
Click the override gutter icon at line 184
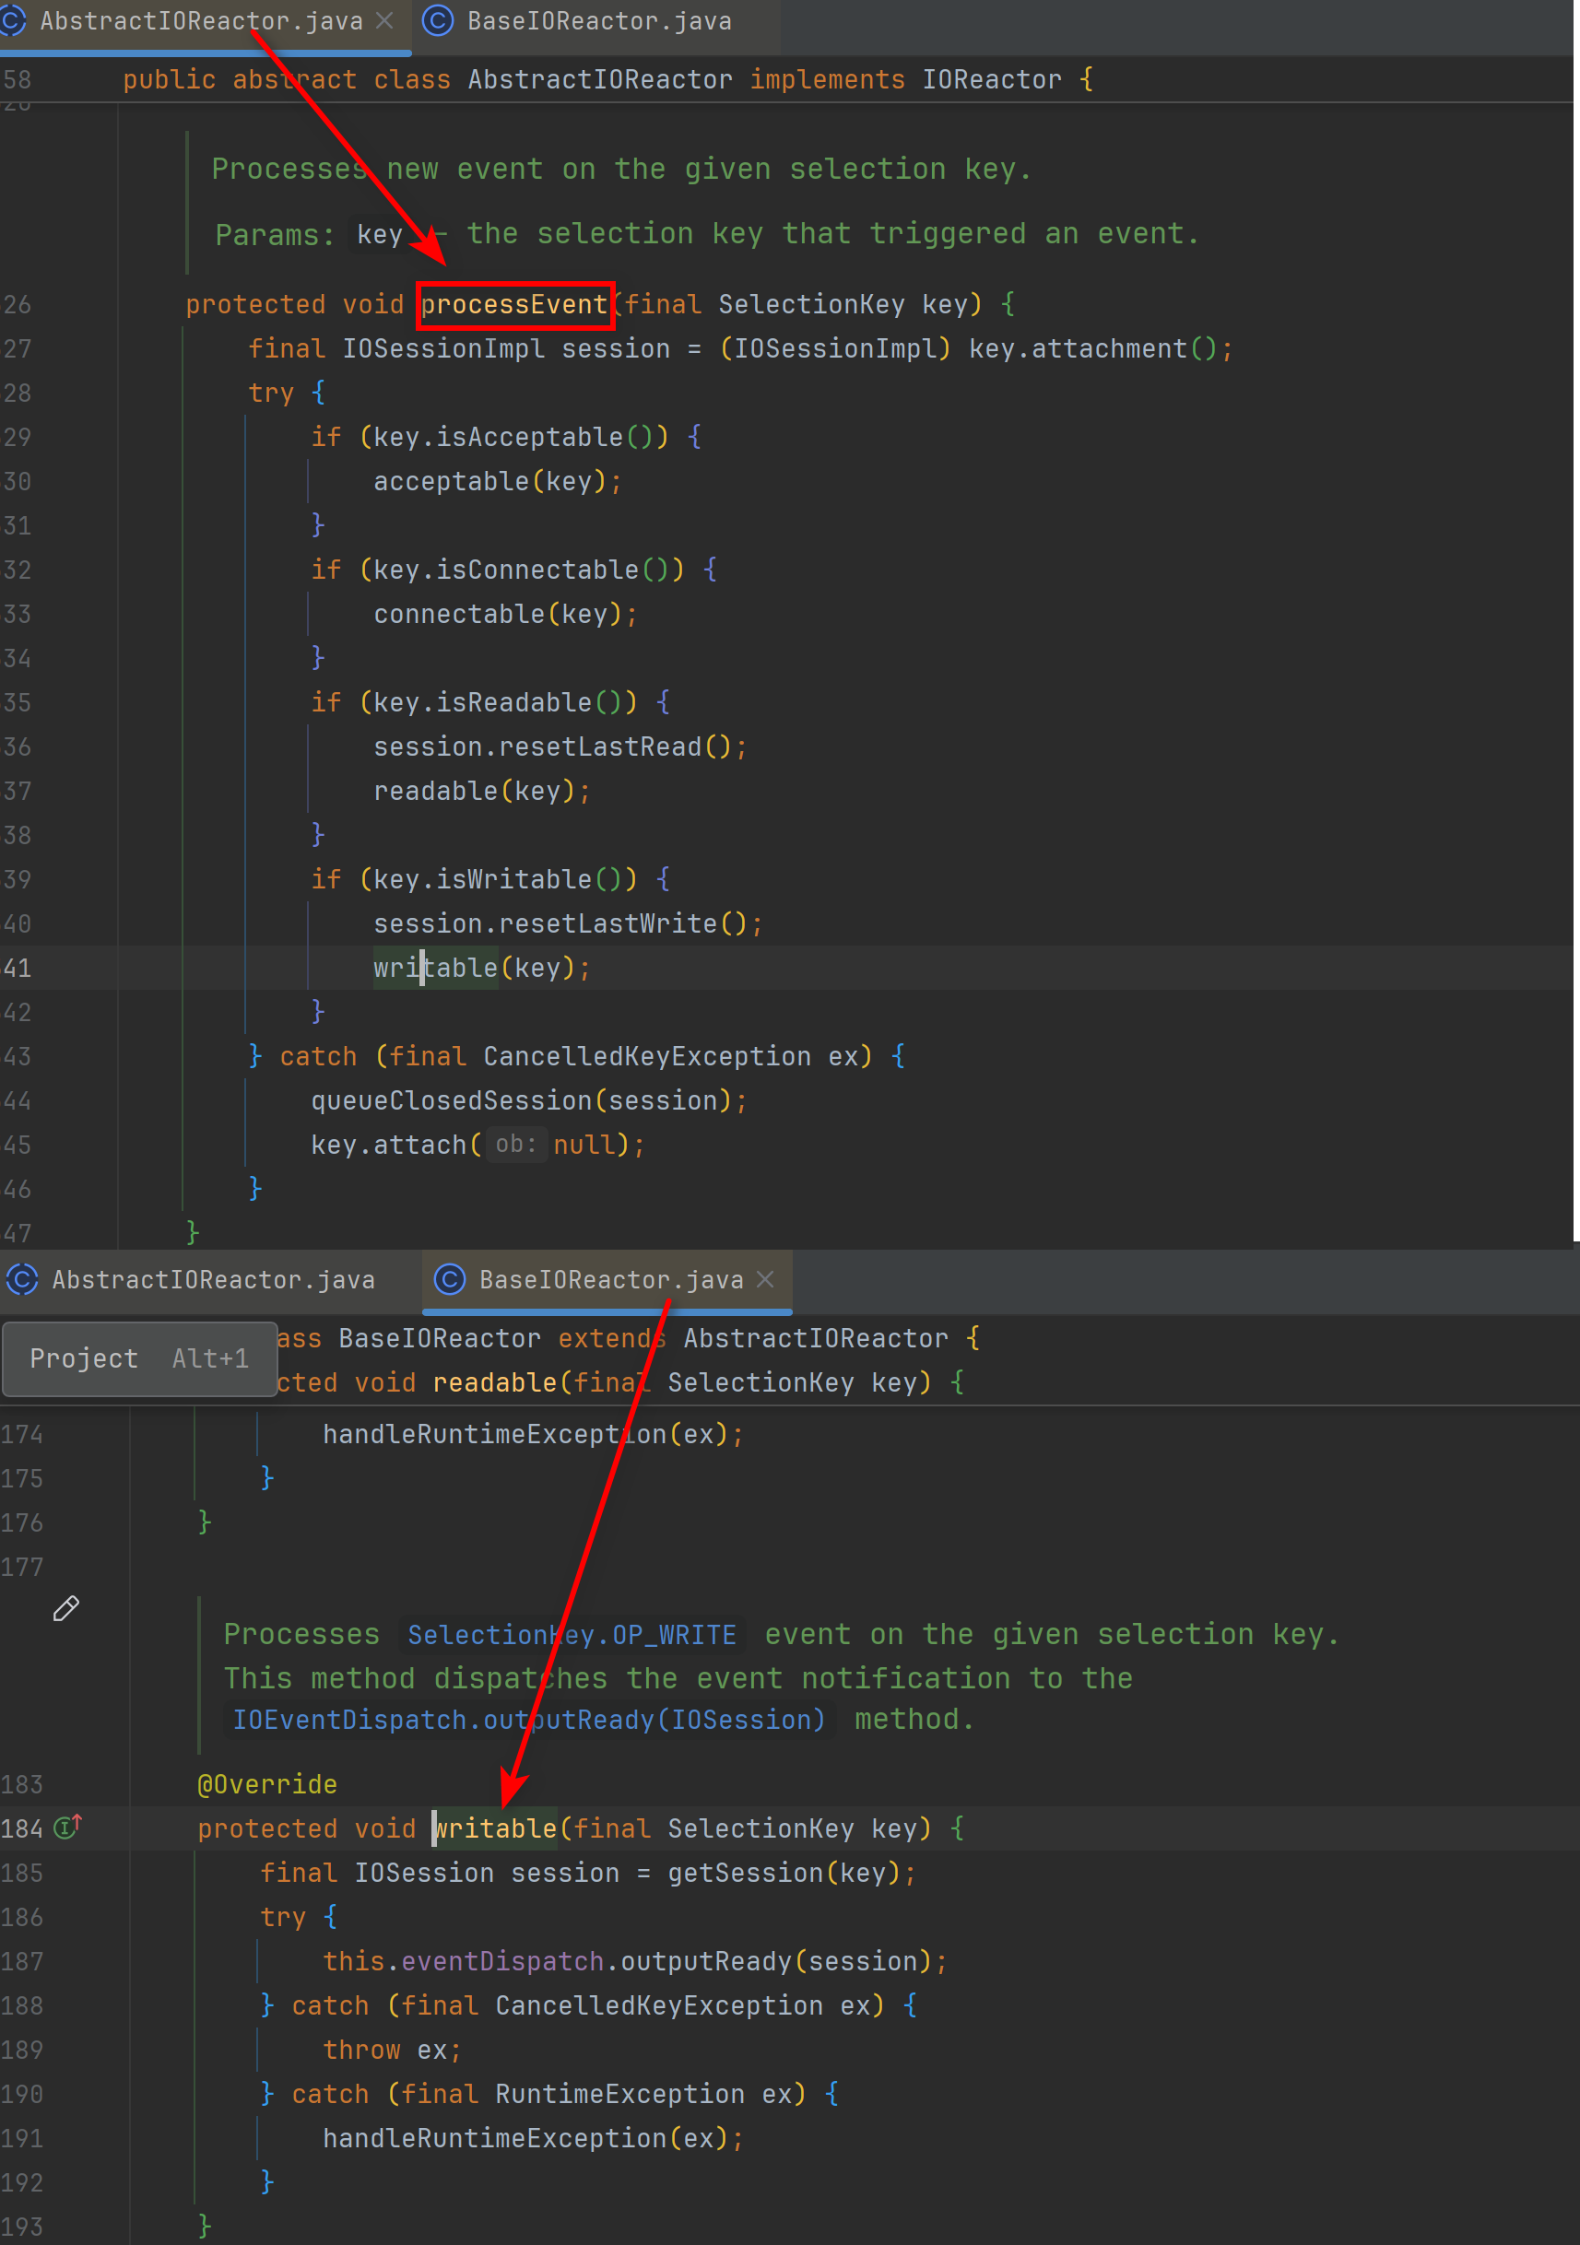coord(67,1827)
